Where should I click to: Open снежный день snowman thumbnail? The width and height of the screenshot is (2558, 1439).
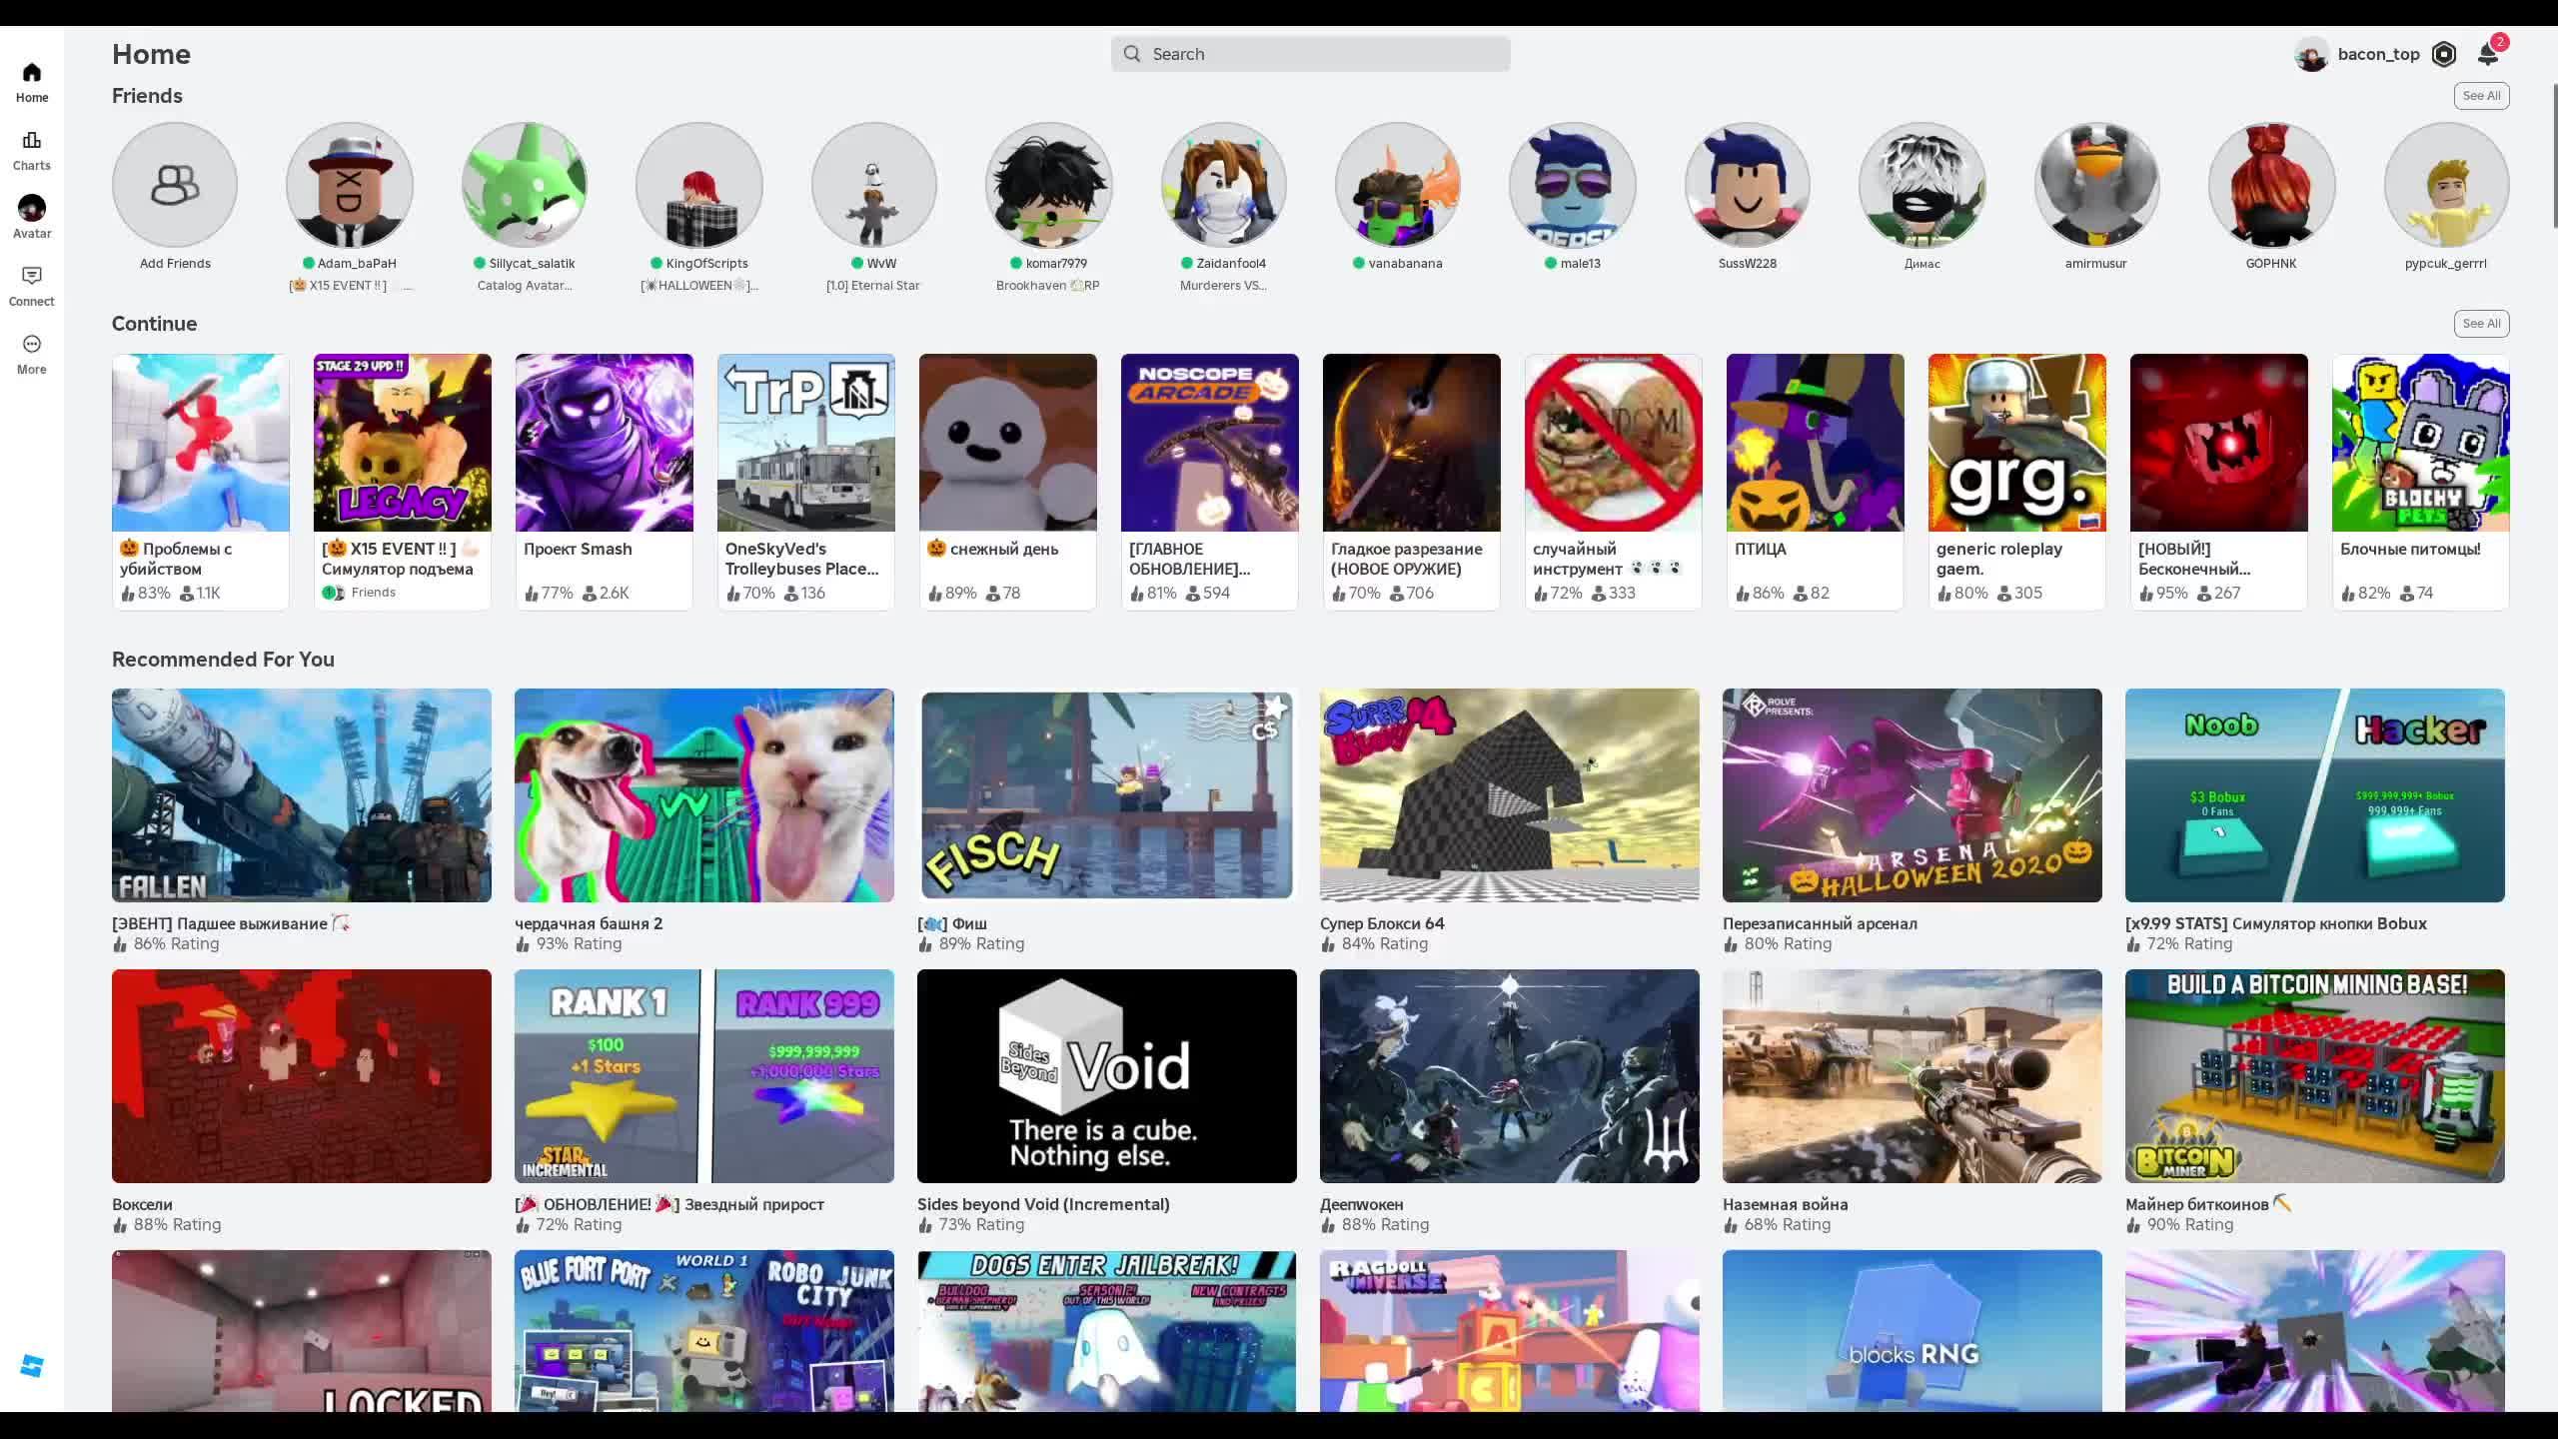(1008, 443)
